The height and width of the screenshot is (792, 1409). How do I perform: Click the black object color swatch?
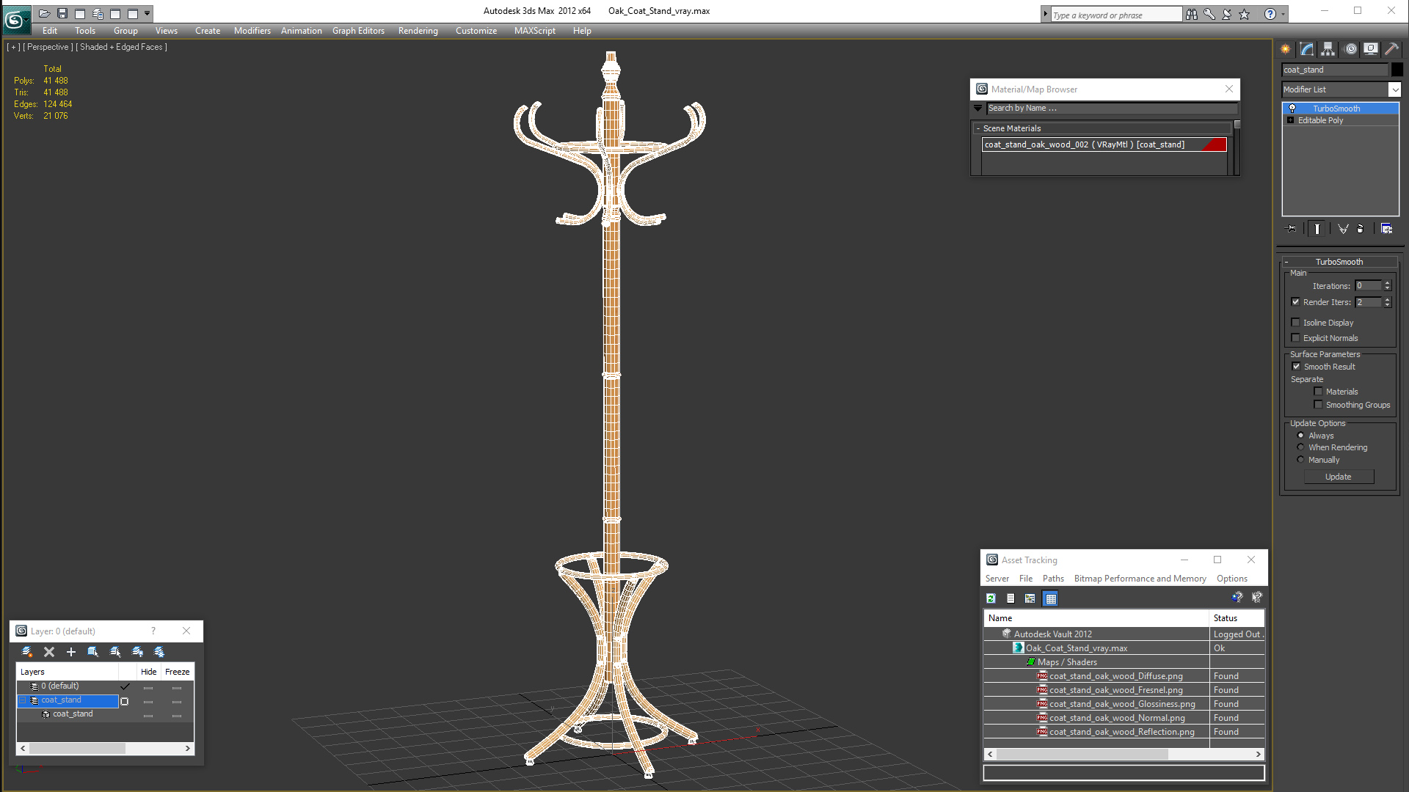1397,70
